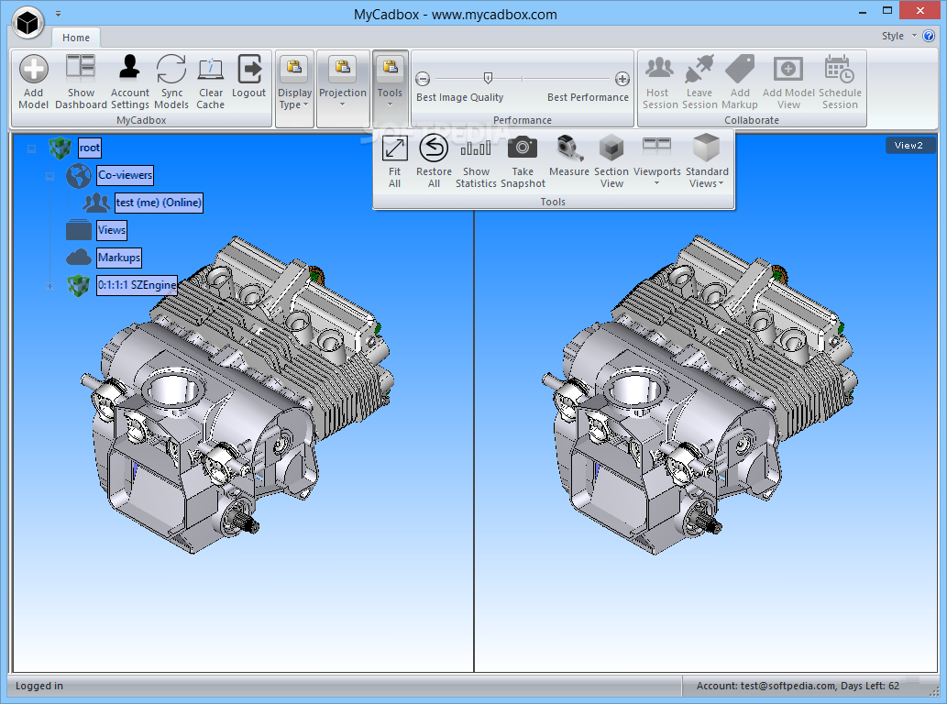
Task: Click the Best Performance label
Action: 588,97
